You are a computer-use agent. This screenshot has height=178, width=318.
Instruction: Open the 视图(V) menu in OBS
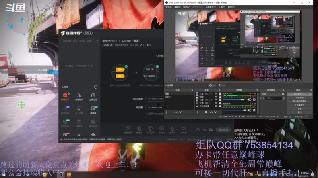(186, 7)
